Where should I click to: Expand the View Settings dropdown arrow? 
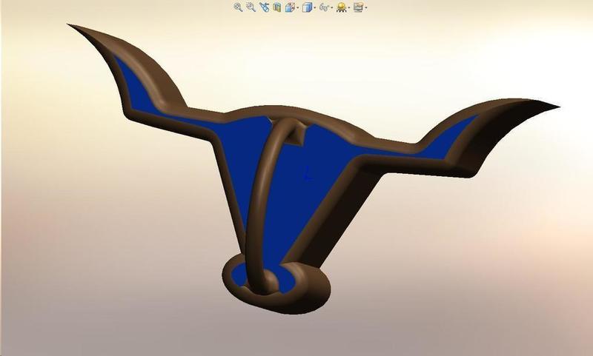pos(366,8)
